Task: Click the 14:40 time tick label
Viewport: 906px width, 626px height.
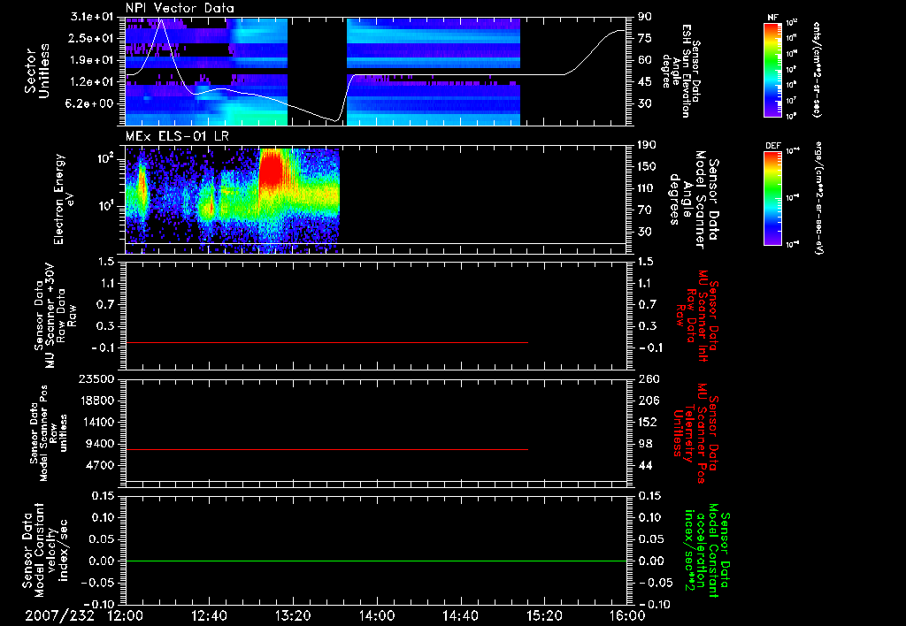Action: pyautogui.click(x=460, y=615)
